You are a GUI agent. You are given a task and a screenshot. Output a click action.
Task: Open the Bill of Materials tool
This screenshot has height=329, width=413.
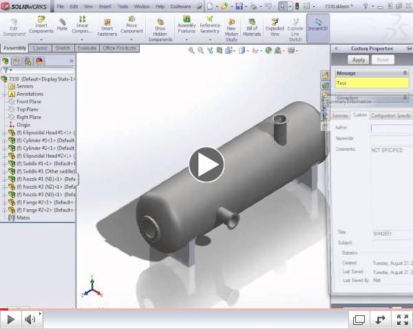[253, 28]
